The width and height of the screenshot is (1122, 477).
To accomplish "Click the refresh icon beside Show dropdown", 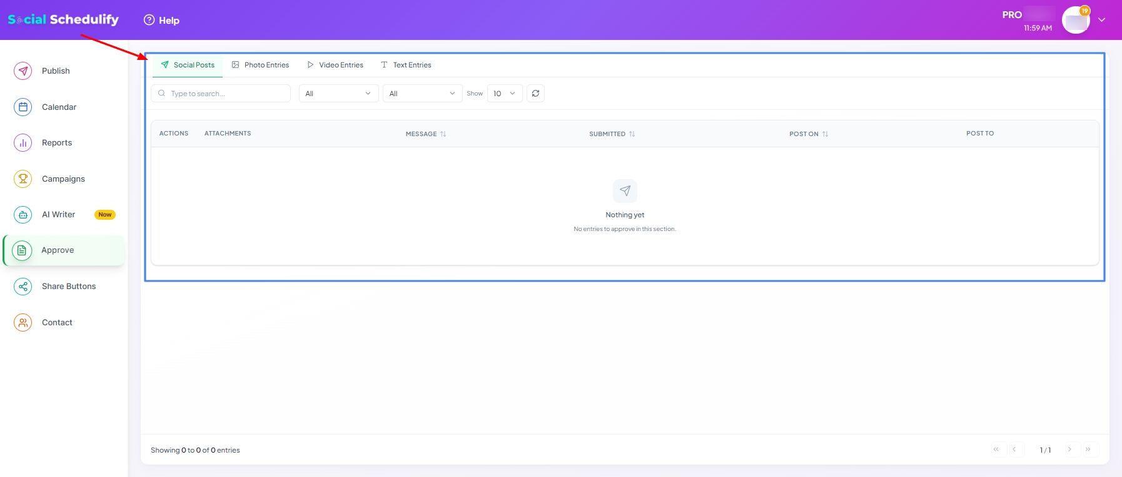I will tap(535, 94).
